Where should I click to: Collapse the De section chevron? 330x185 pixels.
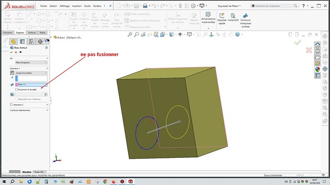pyautogui.click(x=47, y=58)
